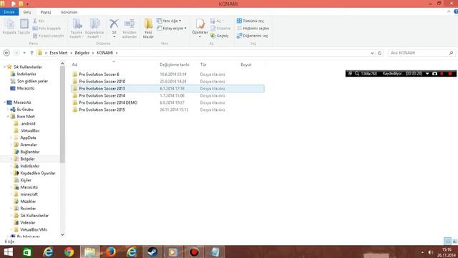Collapse the Sık Kullanılanlar tree section

coord(4,67)
